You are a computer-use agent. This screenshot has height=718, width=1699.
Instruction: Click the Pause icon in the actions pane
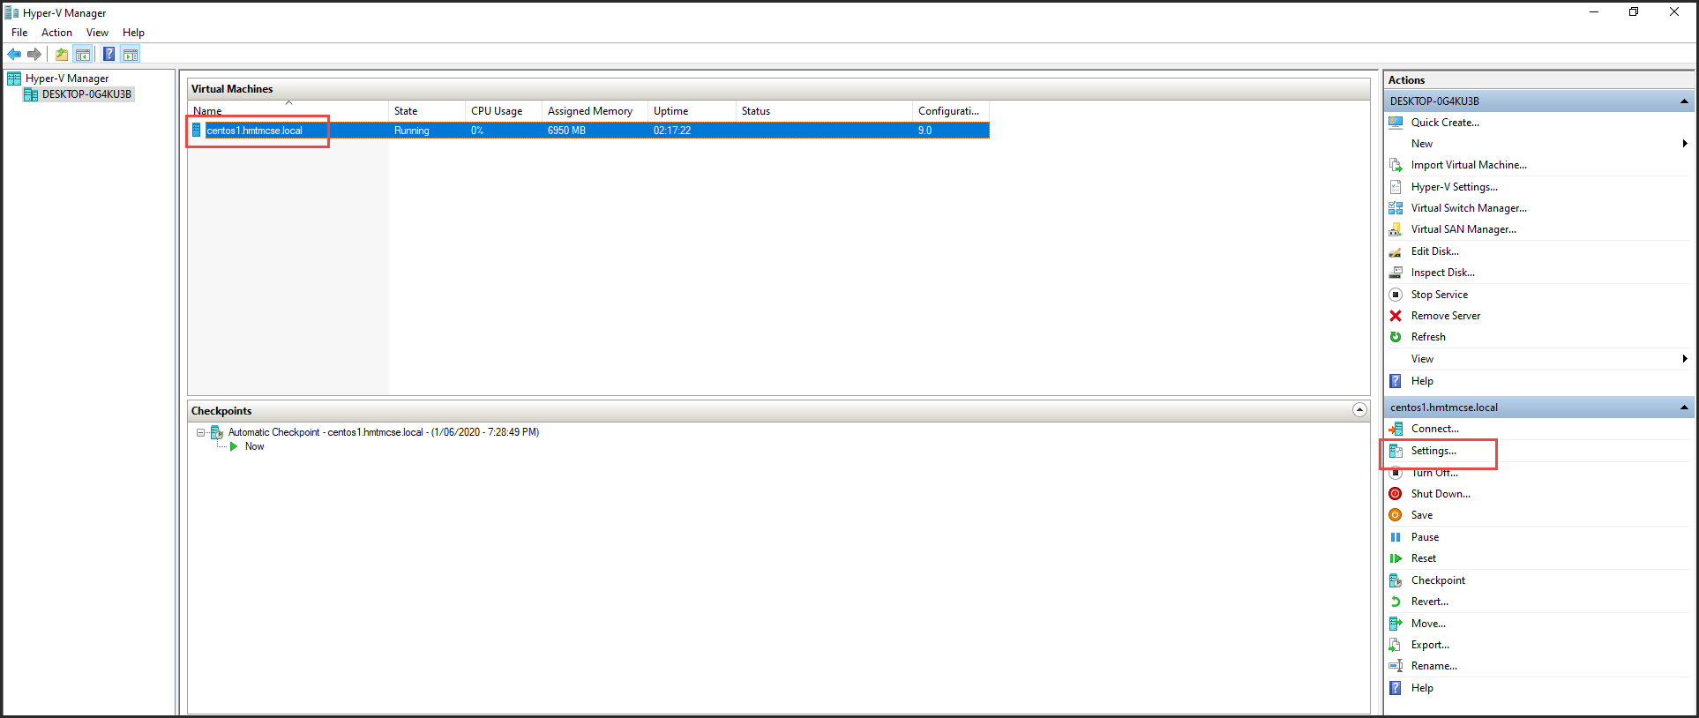tap(1396, 537)
